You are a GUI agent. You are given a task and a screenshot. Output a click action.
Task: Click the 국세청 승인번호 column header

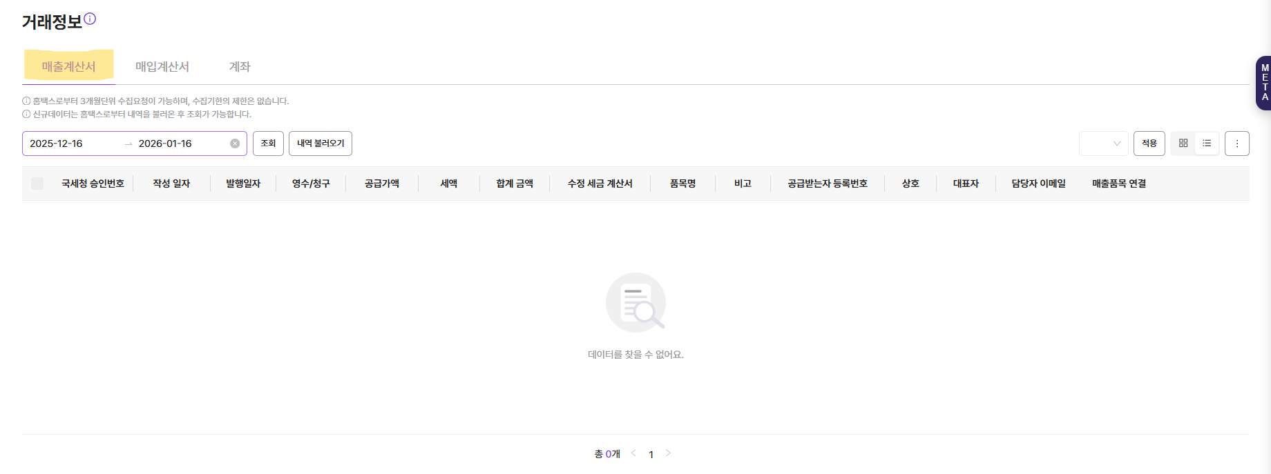pos(93,184)
